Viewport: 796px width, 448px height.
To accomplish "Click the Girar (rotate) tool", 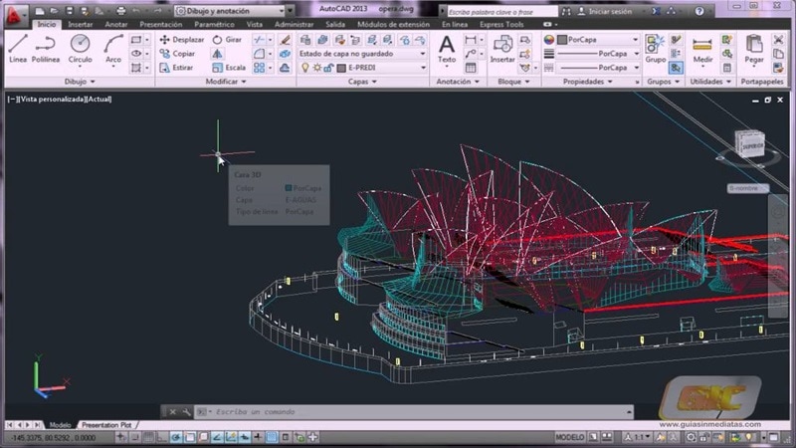I will pyautogui.click(x=227, y=39).
